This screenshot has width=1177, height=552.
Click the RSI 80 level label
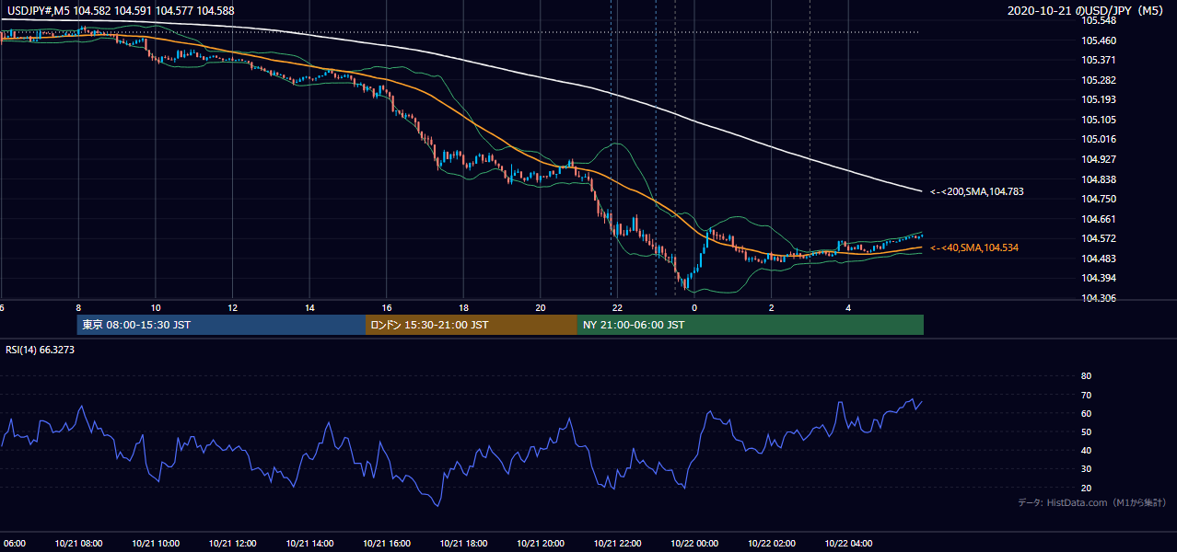(1086, 376)
